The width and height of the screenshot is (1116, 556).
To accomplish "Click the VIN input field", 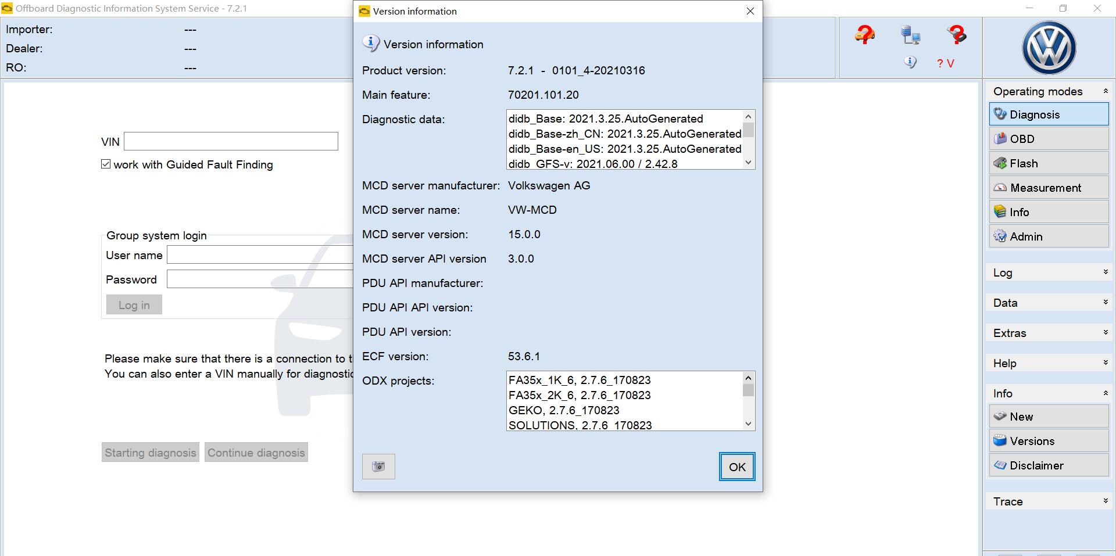I will click(x=231, y=141).
